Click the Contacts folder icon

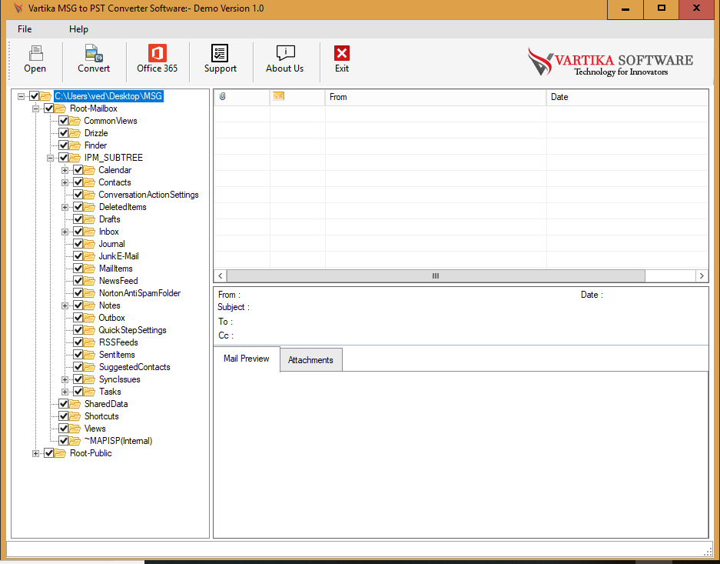coord(90,182)
